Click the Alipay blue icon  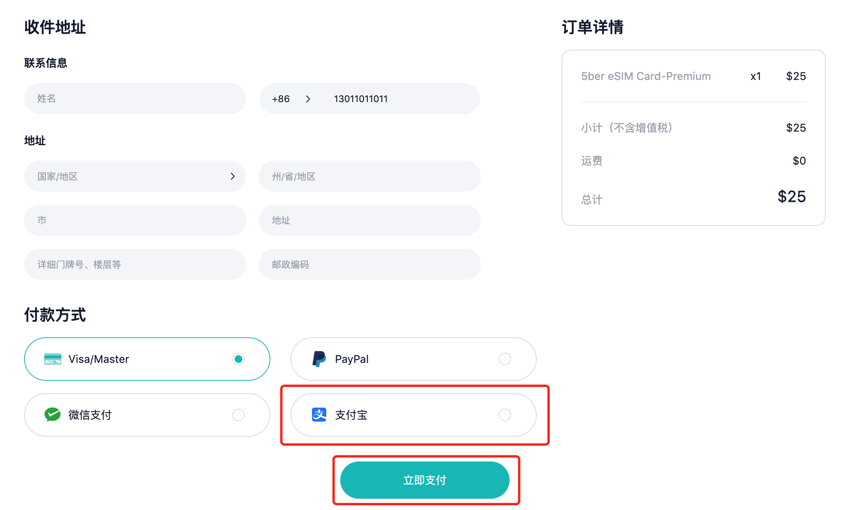319,415
